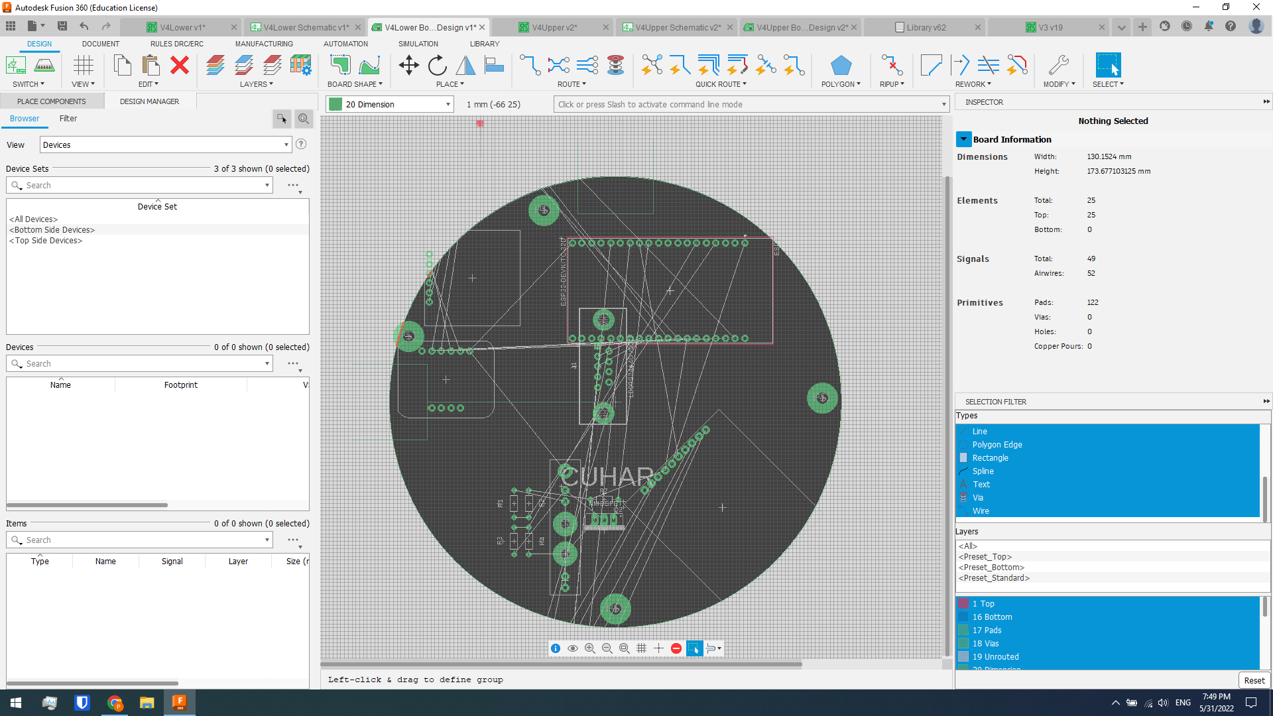Toggle Via type in Selection Filter
1273x716 pixels.
pos(981,497)
